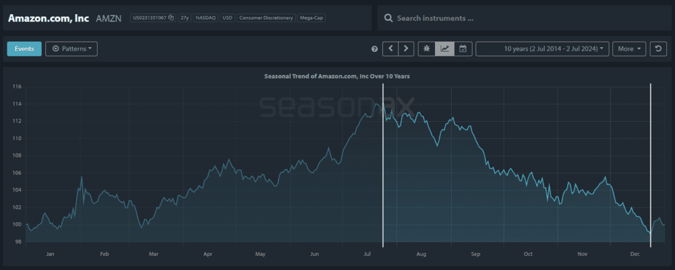Screen dimensions: 675x270
Task: Click the white vertical marker in December
Action: point(650,165)
